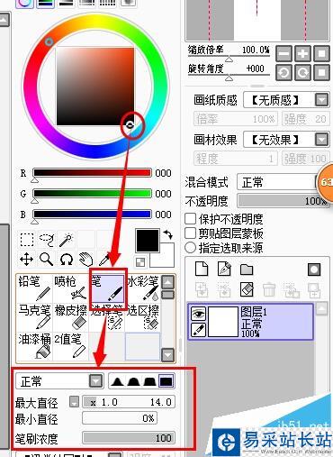Select the lasso selection tool
The width and height of the screenshot is (333, 457).
pyautogui.click(x=47, y=240)
